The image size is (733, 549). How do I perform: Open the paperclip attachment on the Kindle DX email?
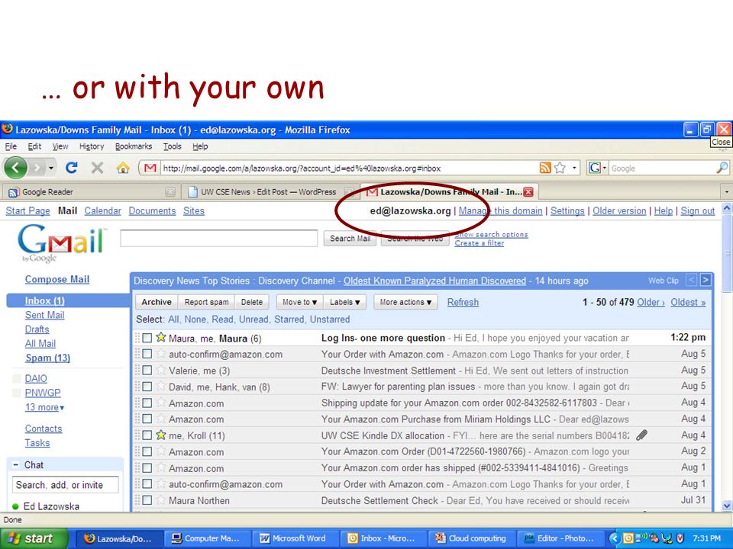(642, 435)
